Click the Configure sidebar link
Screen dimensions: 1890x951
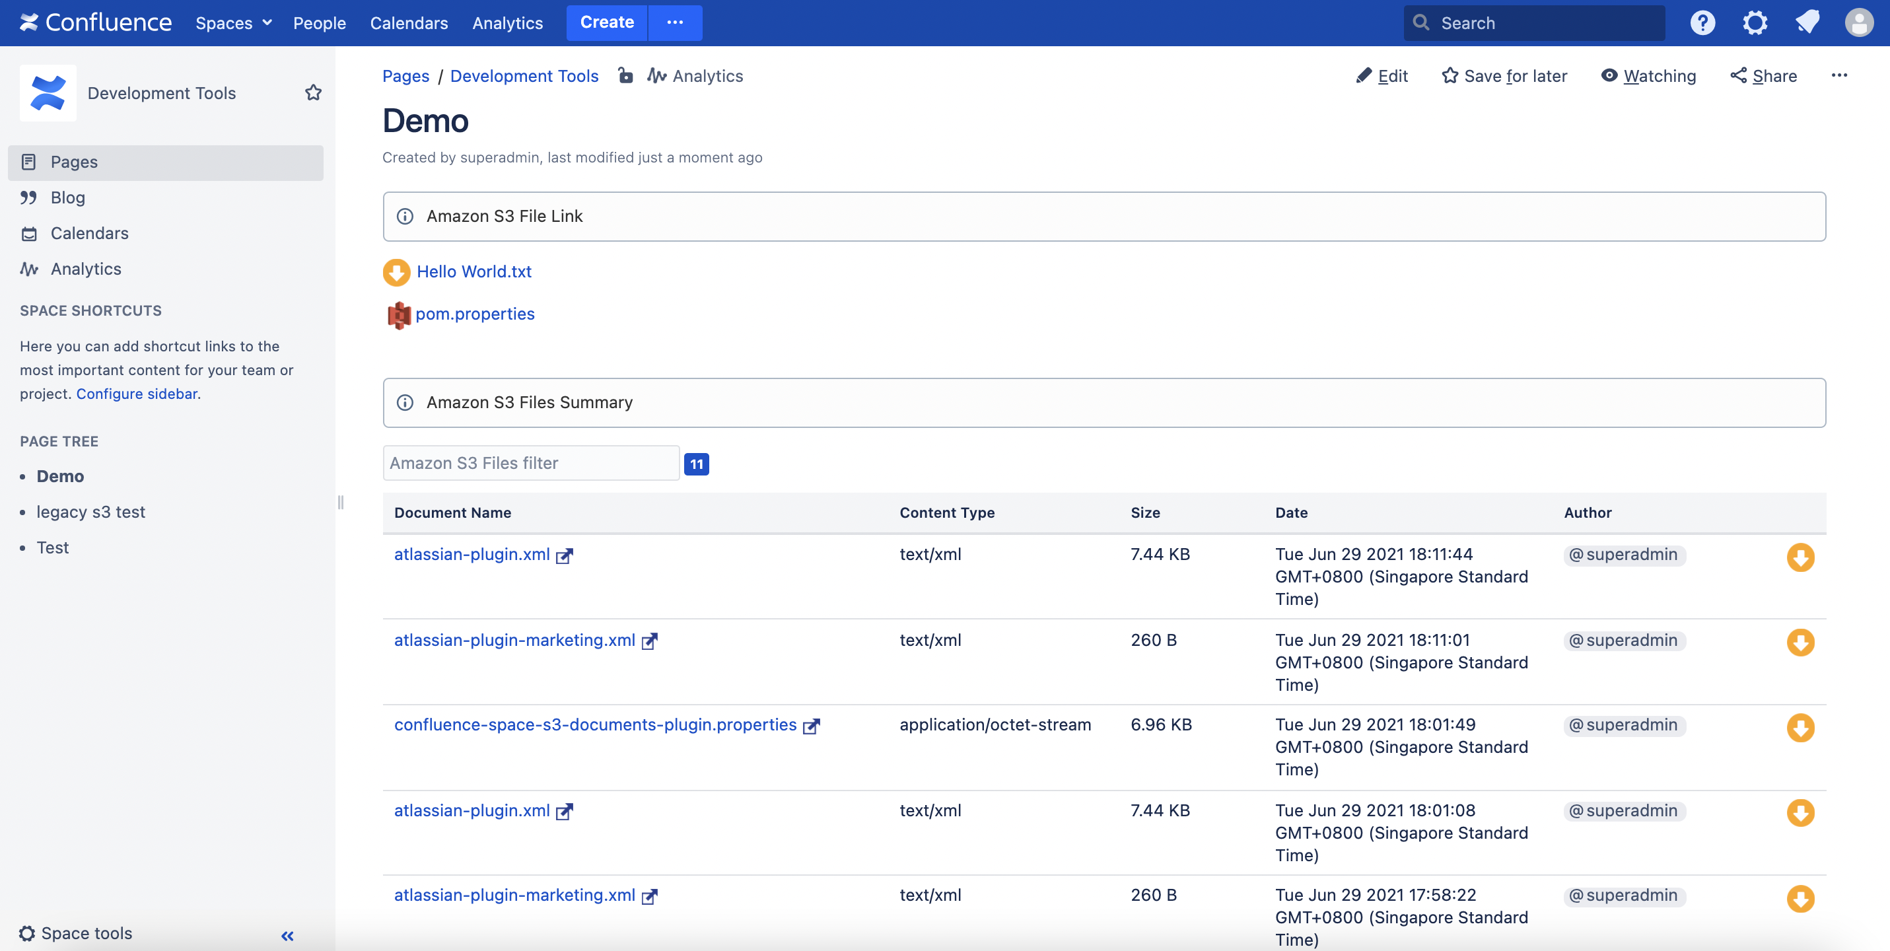tap(137, 394)
